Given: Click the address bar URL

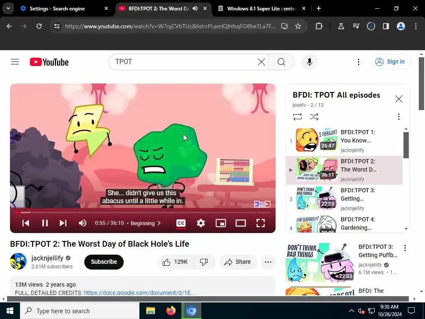Looking at the screenshot, I should point(170,26).
